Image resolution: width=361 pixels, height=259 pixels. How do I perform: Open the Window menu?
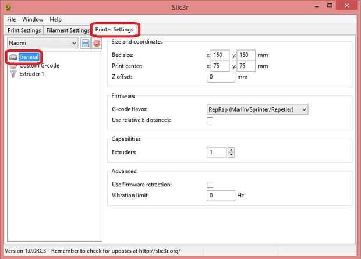click(33, 19)
